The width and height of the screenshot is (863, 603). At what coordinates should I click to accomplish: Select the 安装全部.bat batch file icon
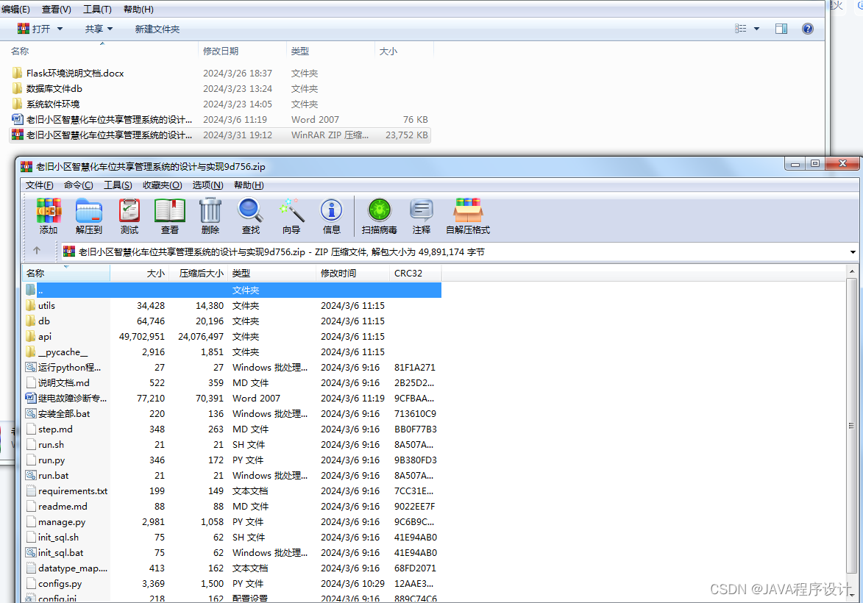(x=31, y=413)
